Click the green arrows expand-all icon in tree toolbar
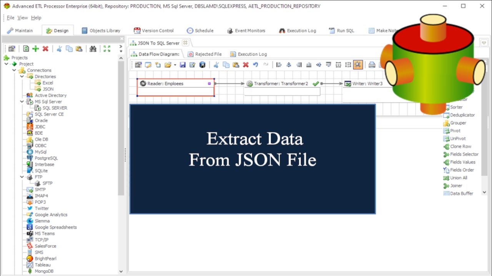Viewport: 492px width, 276px height. pos(107,49)
